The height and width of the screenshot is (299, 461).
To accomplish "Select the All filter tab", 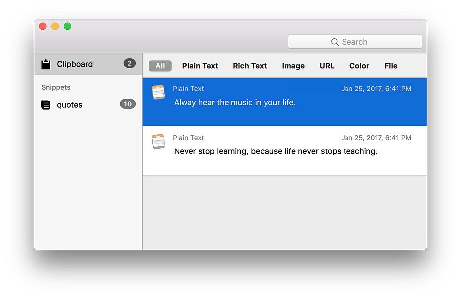I will coord(160,66).
